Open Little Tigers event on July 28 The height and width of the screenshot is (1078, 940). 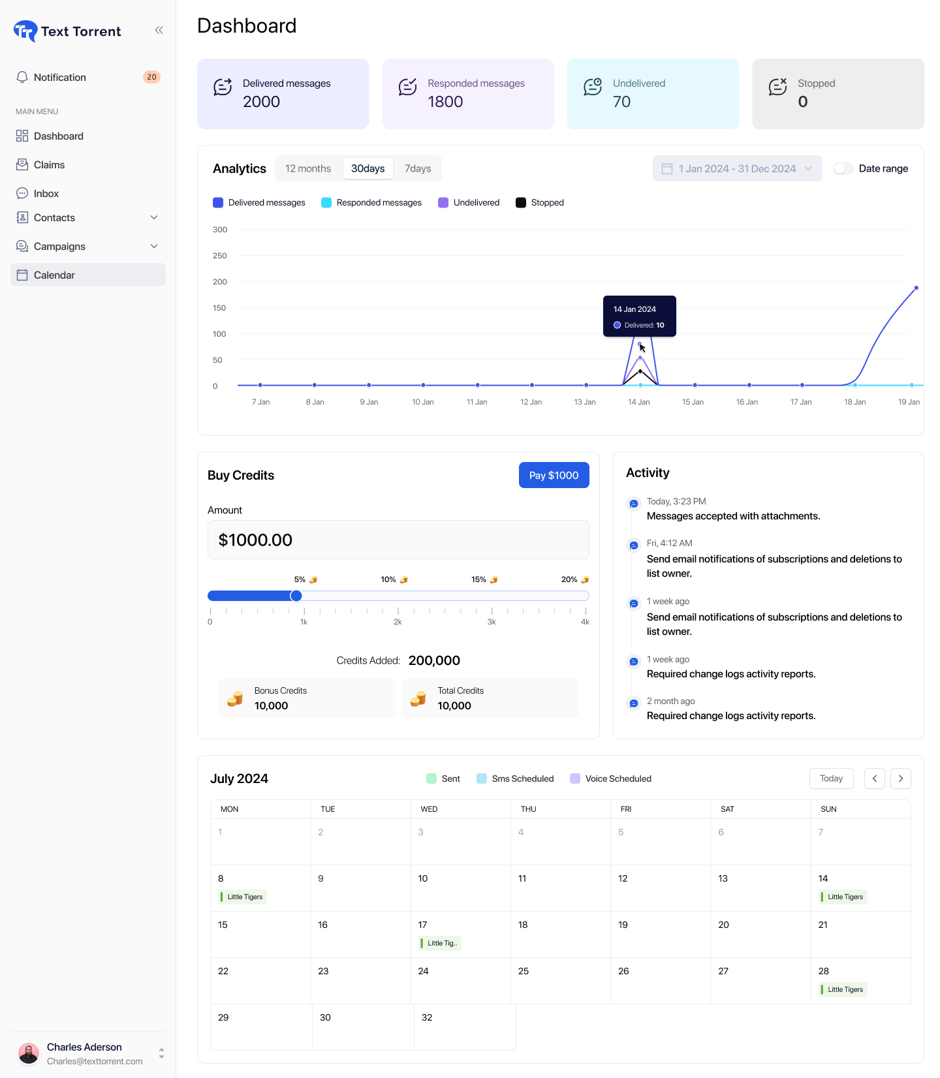pos(843,989)
